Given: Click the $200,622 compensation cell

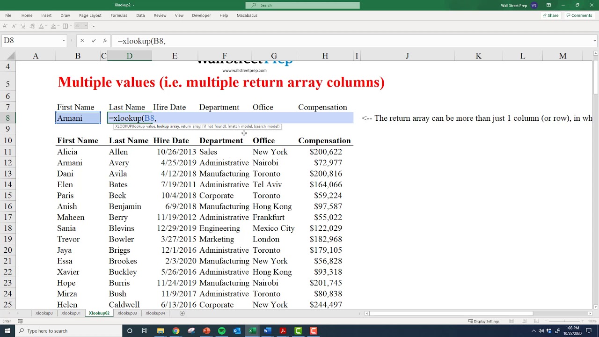Looking at the screenshot, I should click(326, 152).
